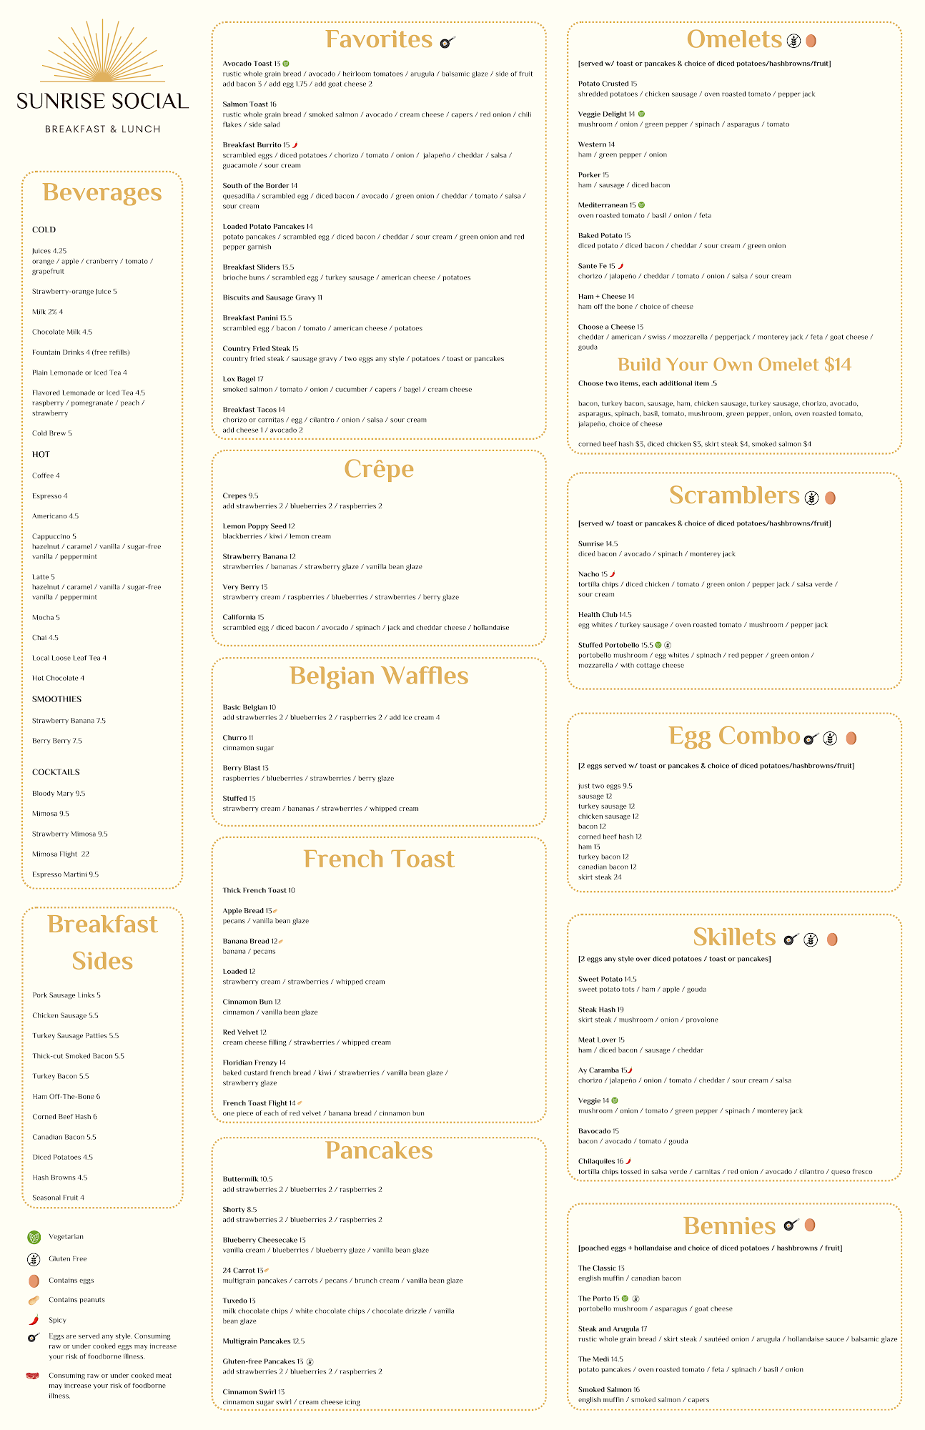
Task: Click the chili icon next to Breakfast Burrito
Action: (x=295, y=145)
